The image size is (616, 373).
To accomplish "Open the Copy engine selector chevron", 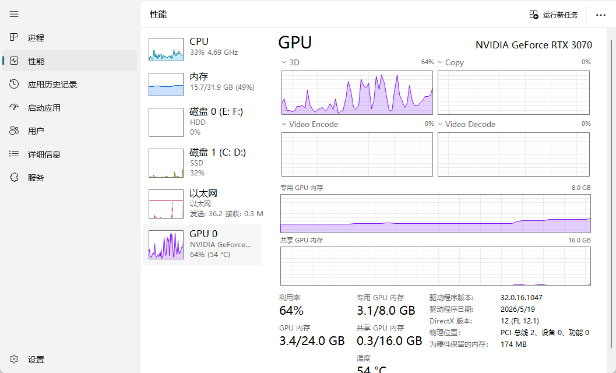I will point(441,62).
